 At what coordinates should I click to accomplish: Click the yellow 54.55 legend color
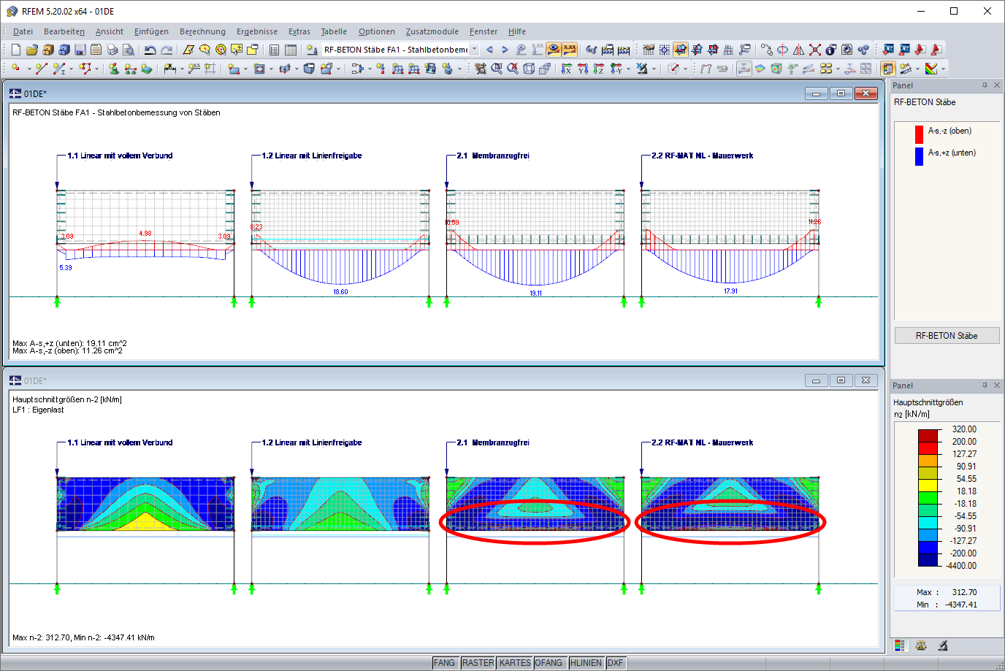[x=928, y=486]
